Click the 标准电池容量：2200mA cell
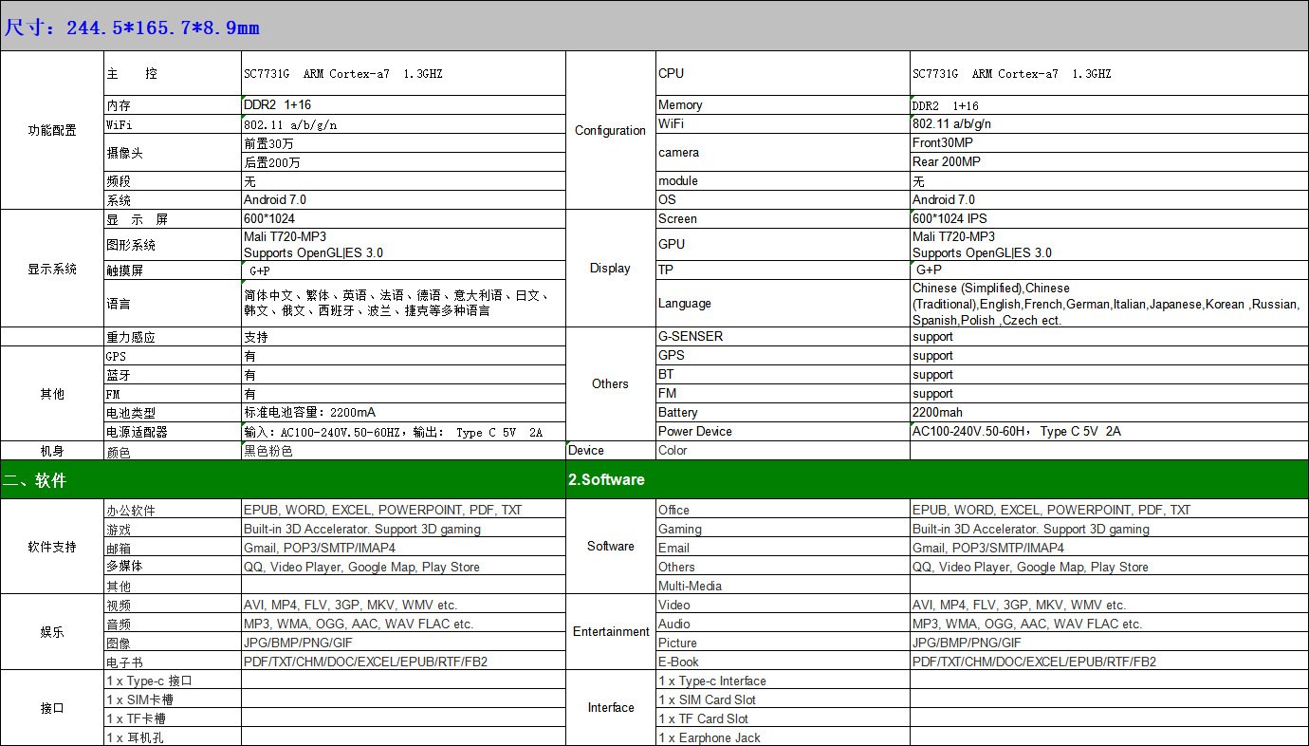 [x=403, y=413]
